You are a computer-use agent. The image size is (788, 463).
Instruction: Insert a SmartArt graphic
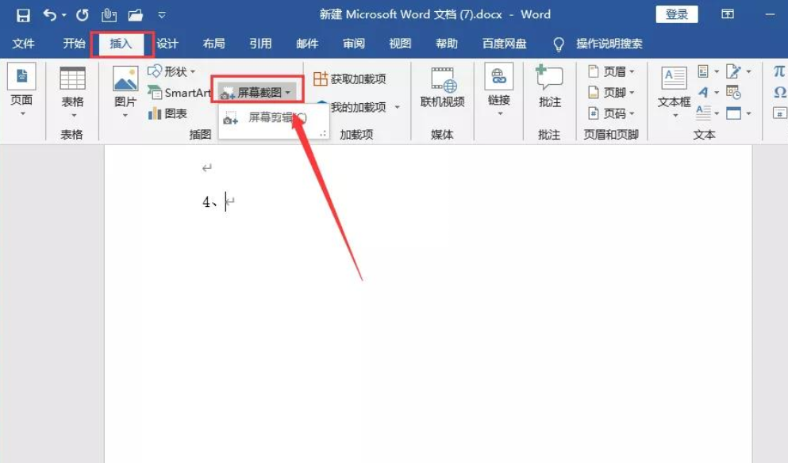click(179, 93)
